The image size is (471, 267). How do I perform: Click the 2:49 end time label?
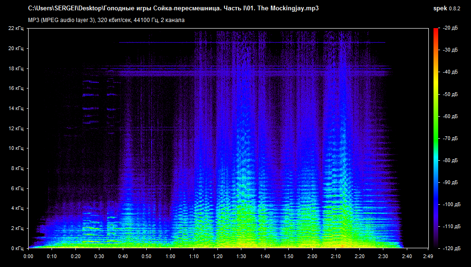(x=428, y=256)
